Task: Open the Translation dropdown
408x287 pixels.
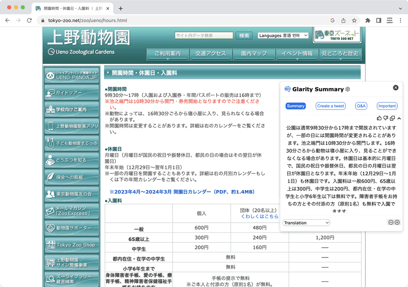Action: click(x=307, y=223)
